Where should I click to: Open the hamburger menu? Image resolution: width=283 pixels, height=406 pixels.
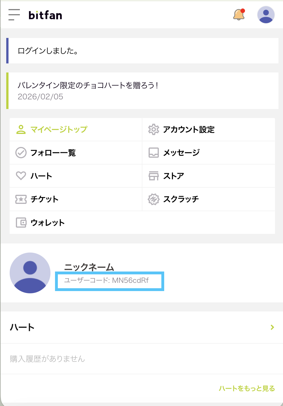pyautogui.click(x=14, y=15)
